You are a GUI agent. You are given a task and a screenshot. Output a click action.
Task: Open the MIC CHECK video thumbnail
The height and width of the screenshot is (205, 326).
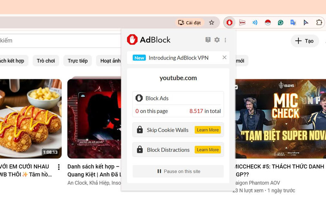coord(280,119)
